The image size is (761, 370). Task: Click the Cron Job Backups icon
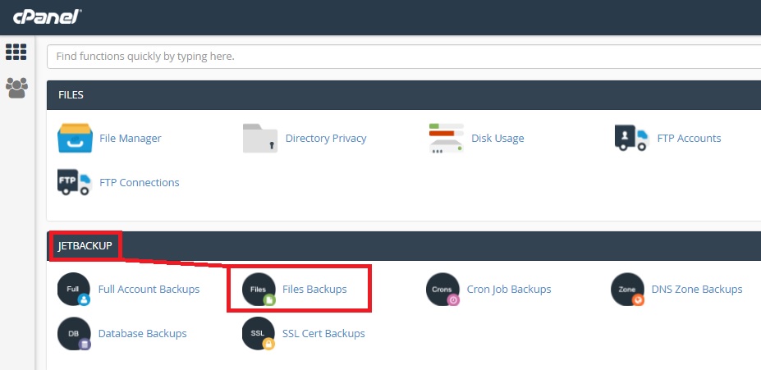[442, 289]
